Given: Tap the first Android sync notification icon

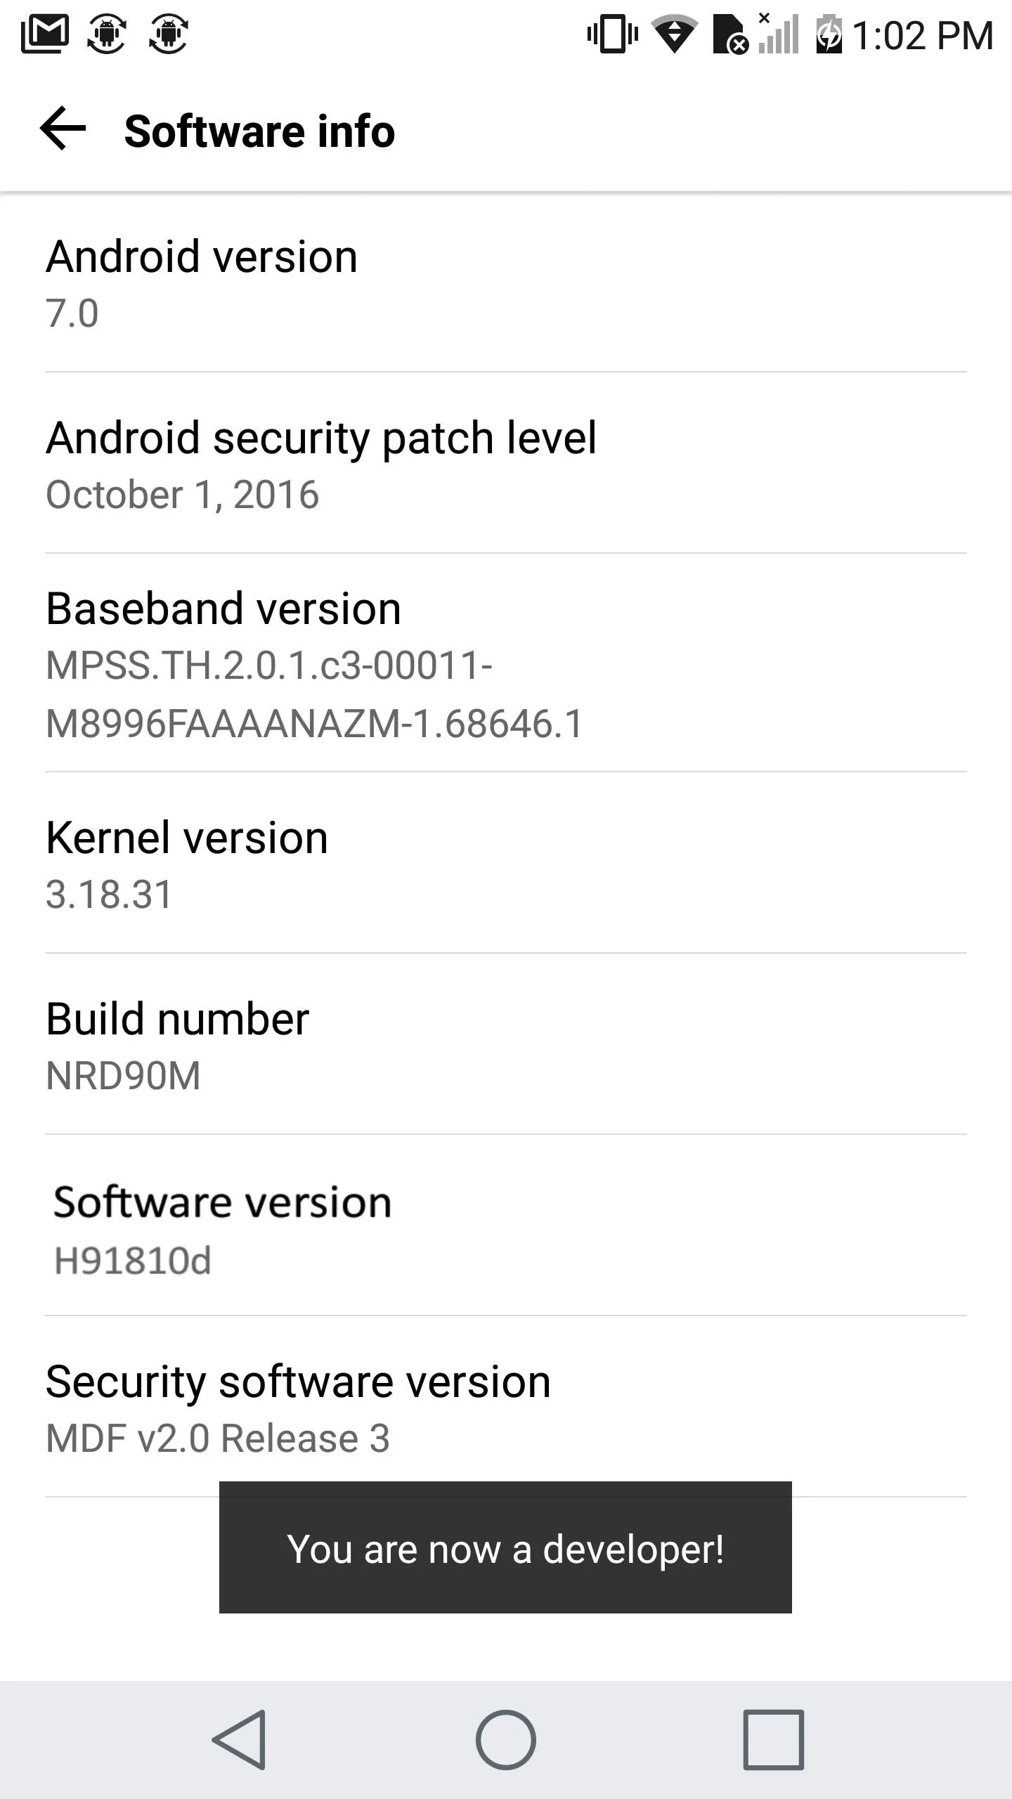Looking at the screenshot, I should [x=106, y=34].
